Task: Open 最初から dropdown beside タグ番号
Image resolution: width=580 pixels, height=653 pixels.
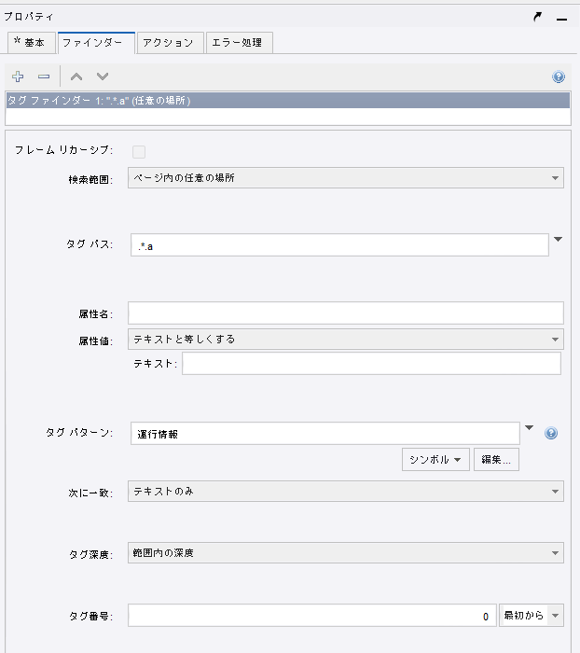Action: 532,615
